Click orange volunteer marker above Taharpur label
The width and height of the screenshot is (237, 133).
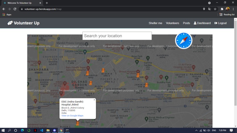88,73
